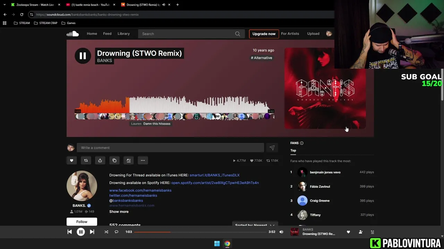Open the open.spotify.com artist link
The image size is (444, 249).
pos(215,183)
